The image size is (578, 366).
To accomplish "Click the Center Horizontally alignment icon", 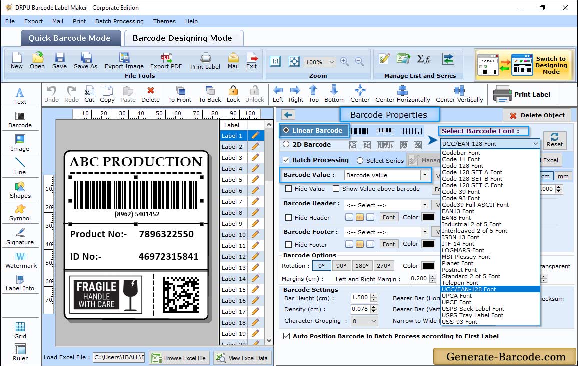I will (402, 94).
